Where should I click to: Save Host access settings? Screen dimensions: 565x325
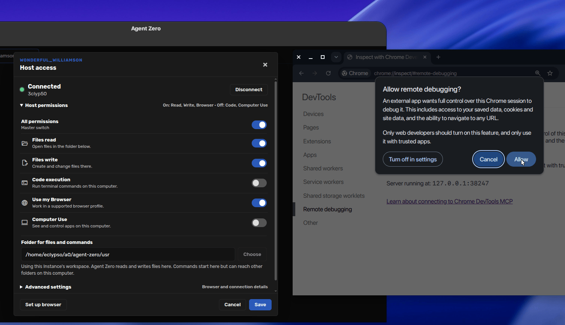(x=260, y=305)
